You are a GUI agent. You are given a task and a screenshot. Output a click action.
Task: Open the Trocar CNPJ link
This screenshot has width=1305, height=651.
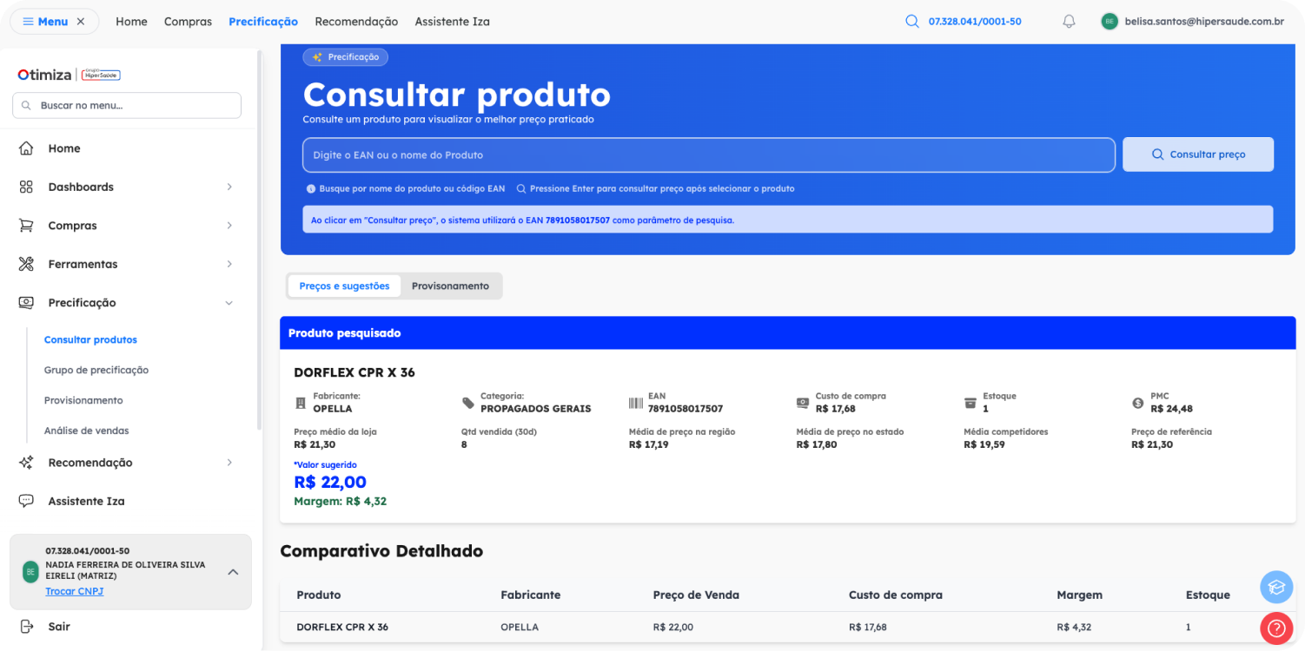pyautogui.click(x=74, y=591)
